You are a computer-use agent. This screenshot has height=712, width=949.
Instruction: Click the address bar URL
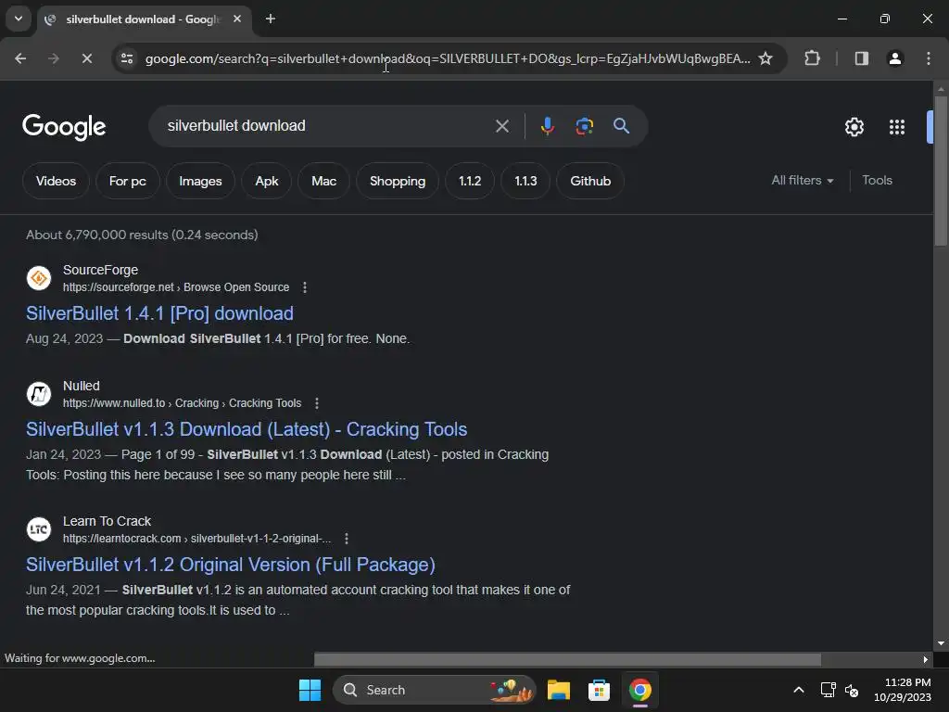pos(448,58)
